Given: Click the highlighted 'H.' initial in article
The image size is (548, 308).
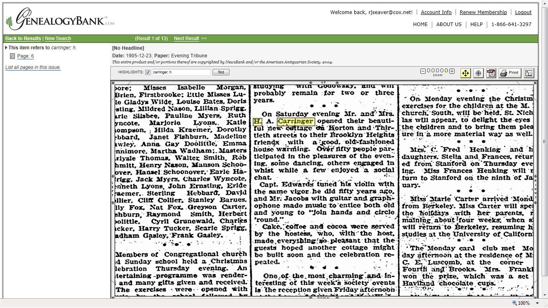Looking at the screenshot, I should [x=258, y=121].
